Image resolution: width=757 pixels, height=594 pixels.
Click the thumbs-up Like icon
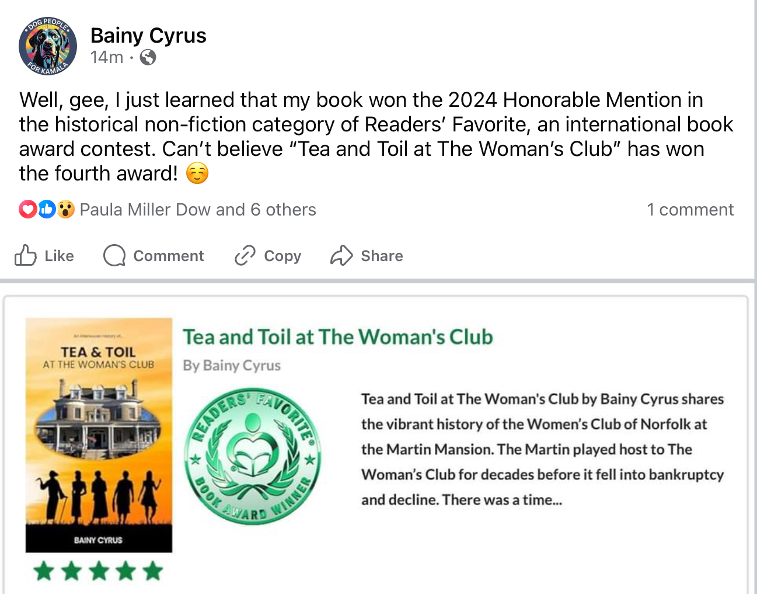[26, 255]
